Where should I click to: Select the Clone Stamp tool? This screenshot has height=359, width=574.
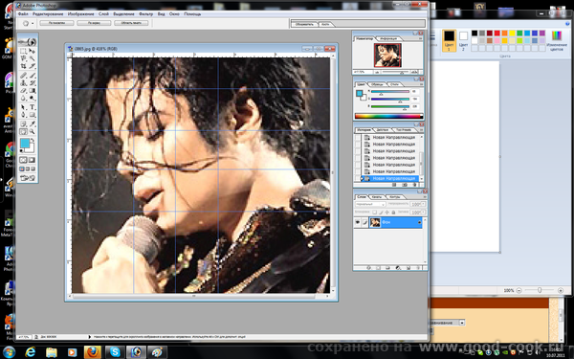click(x=23, y=82)
